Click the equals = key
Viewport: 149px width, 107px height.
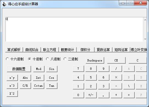(x=129, y=95)
